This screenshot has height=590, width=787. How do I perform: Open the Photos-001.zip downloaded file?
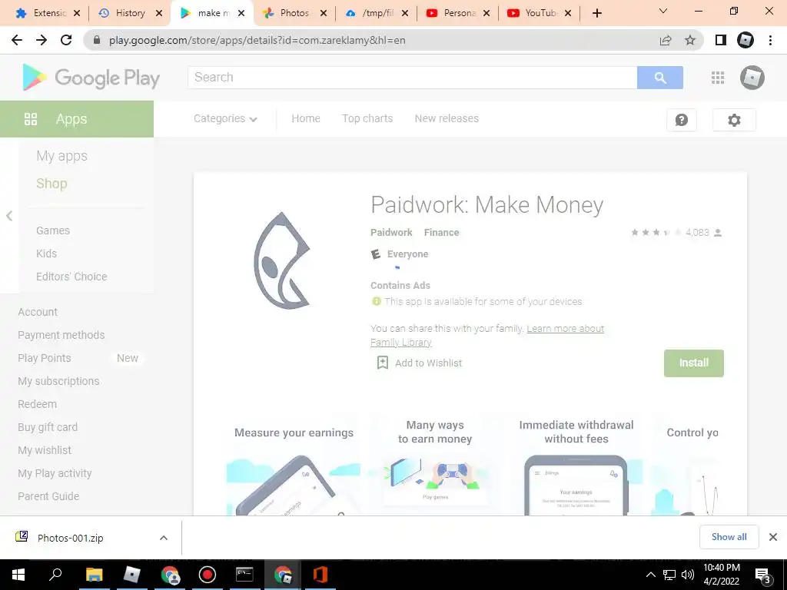[x=70, y=538]
